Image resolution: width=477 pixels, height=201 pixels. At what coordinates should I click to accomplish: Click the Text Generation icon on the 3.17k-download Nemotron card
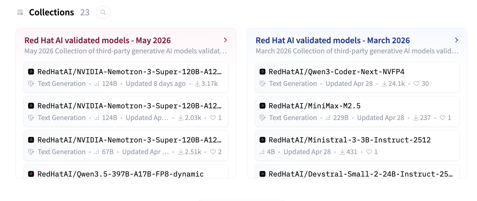pos(31,84)
